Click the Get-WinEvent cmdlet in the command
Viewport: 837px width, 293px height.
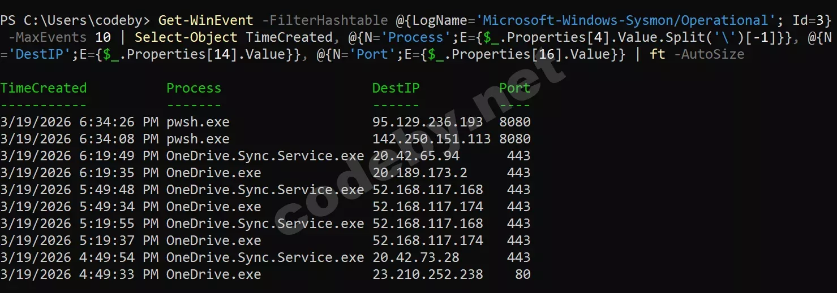click(205, 21)
